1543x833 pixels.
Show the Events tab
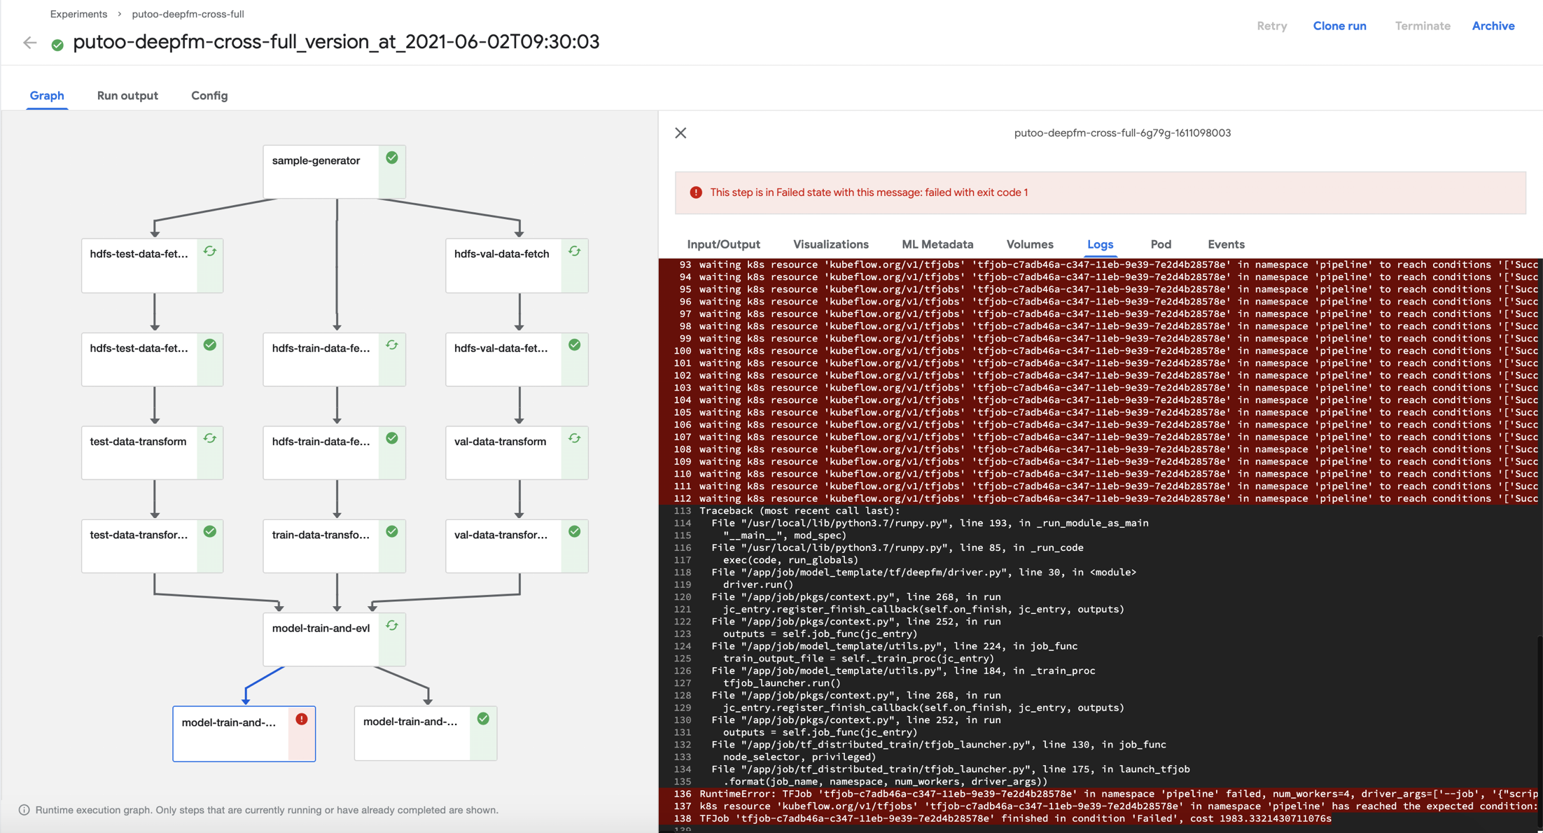[1225, 244]
